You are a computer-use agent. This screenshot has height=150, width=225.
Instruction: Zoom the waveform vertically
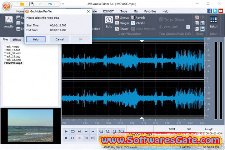(121, 131)
